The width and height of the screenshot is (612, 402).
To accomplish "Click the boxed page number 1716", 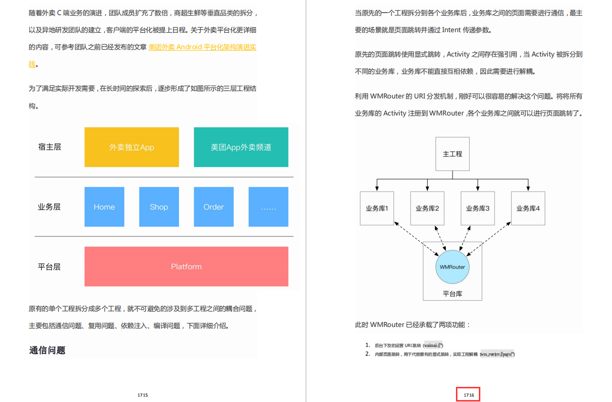I will click(468, 394).
